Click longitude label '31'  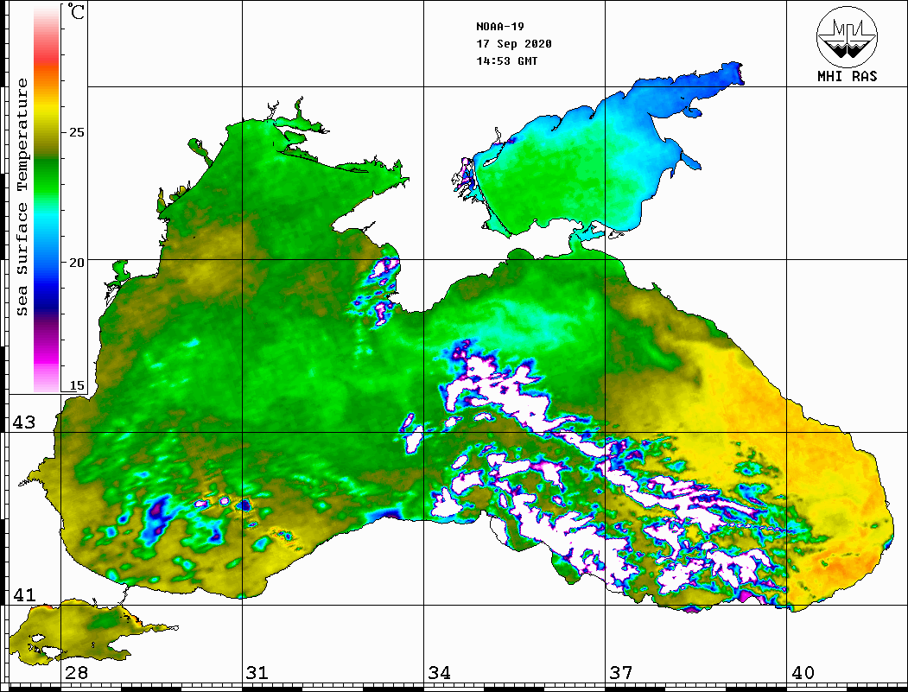pos(257,673)
